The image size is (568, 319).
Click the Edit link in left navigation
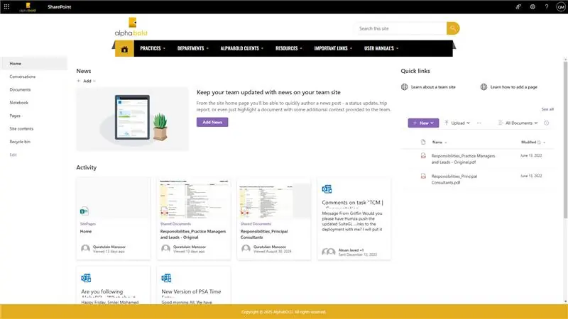(x=13, y=155)
